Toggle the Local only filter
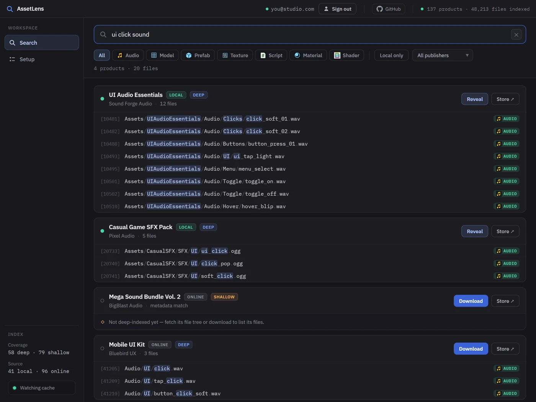Image resolution: width=536 pixels, height=402 pixels. (391, 56)
